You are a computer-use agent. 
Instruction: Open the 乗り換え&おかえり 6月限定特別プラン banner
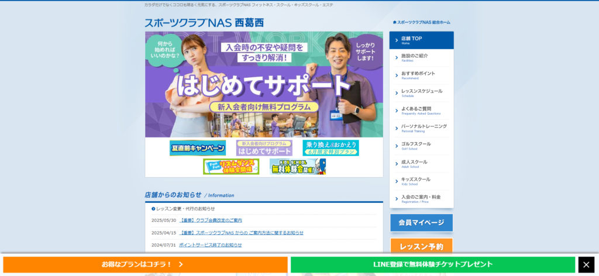coord(331,148)
